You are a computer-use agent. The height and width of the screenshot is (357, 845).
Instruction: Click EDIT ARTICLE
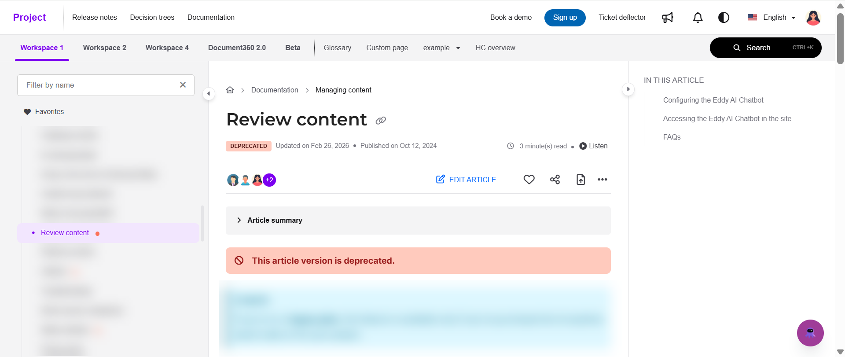[x=466, y=180]
